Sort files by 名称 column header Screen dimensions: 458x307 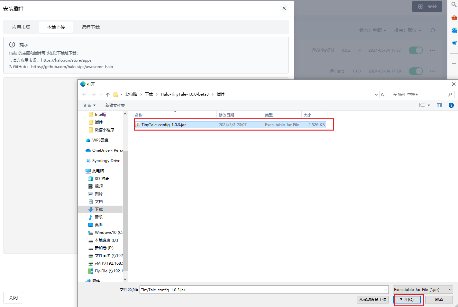tap(175, 115)
